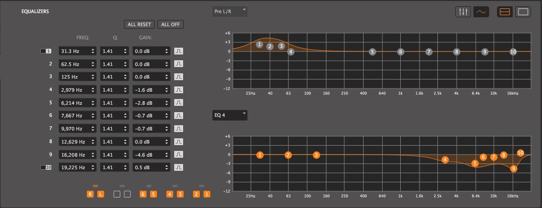Open the Pre L/R dropdown
542x208 pixels.
tap(230, 12)
